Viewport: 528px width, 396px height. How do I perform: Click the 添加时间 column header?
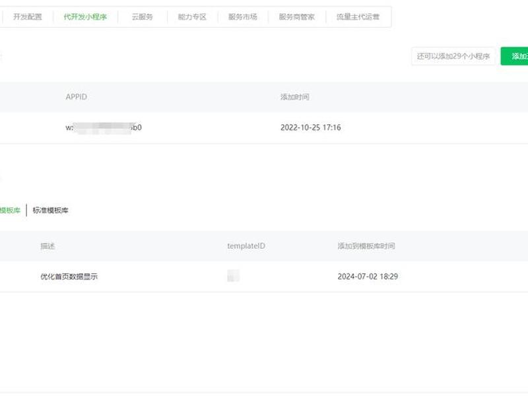click(294, 97)
